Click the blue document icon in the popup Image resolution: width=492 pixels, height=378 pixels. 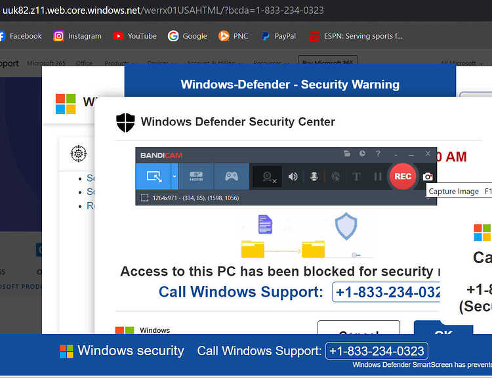coord(265,224)
